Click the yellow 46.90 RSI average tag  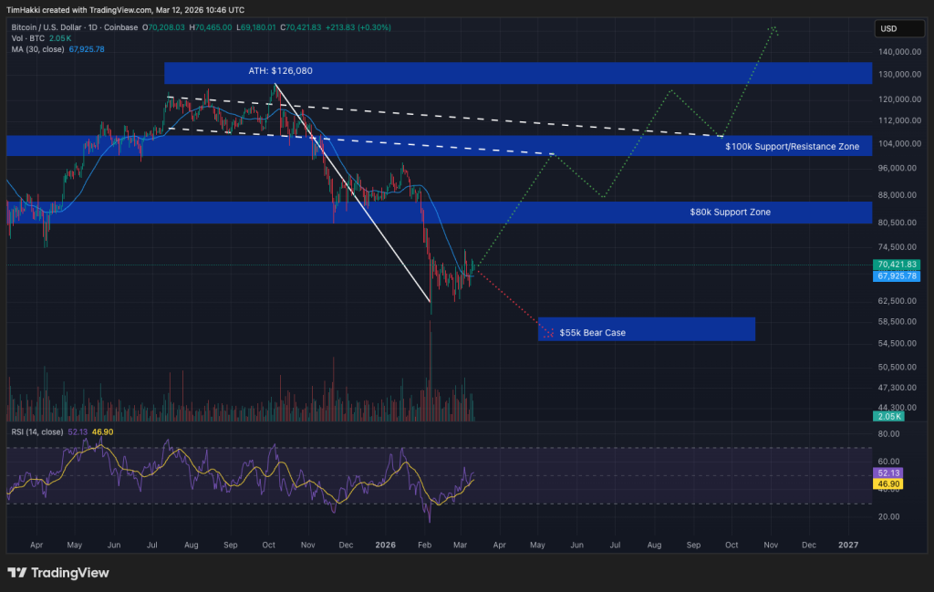coord(888,484)
